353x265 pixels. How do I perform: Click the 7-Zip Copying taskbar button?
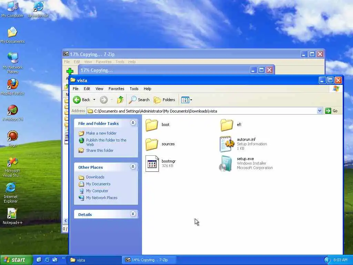(150, 260)
